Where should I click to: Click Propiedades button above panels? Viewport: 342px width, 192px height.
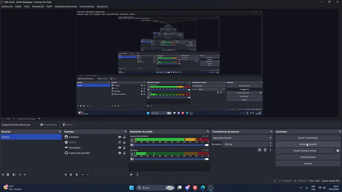tap(48, 125)
